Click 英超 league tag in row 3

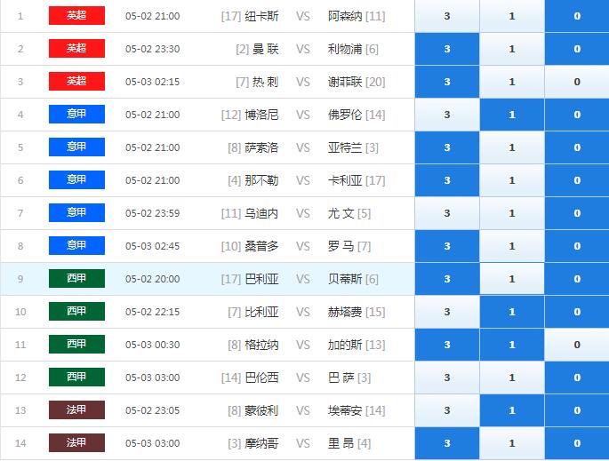(x=76, y=81)
